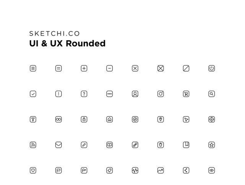Screen dimensions: 245x185
Task: Click the star icon
Action: (x=212, y=145)
